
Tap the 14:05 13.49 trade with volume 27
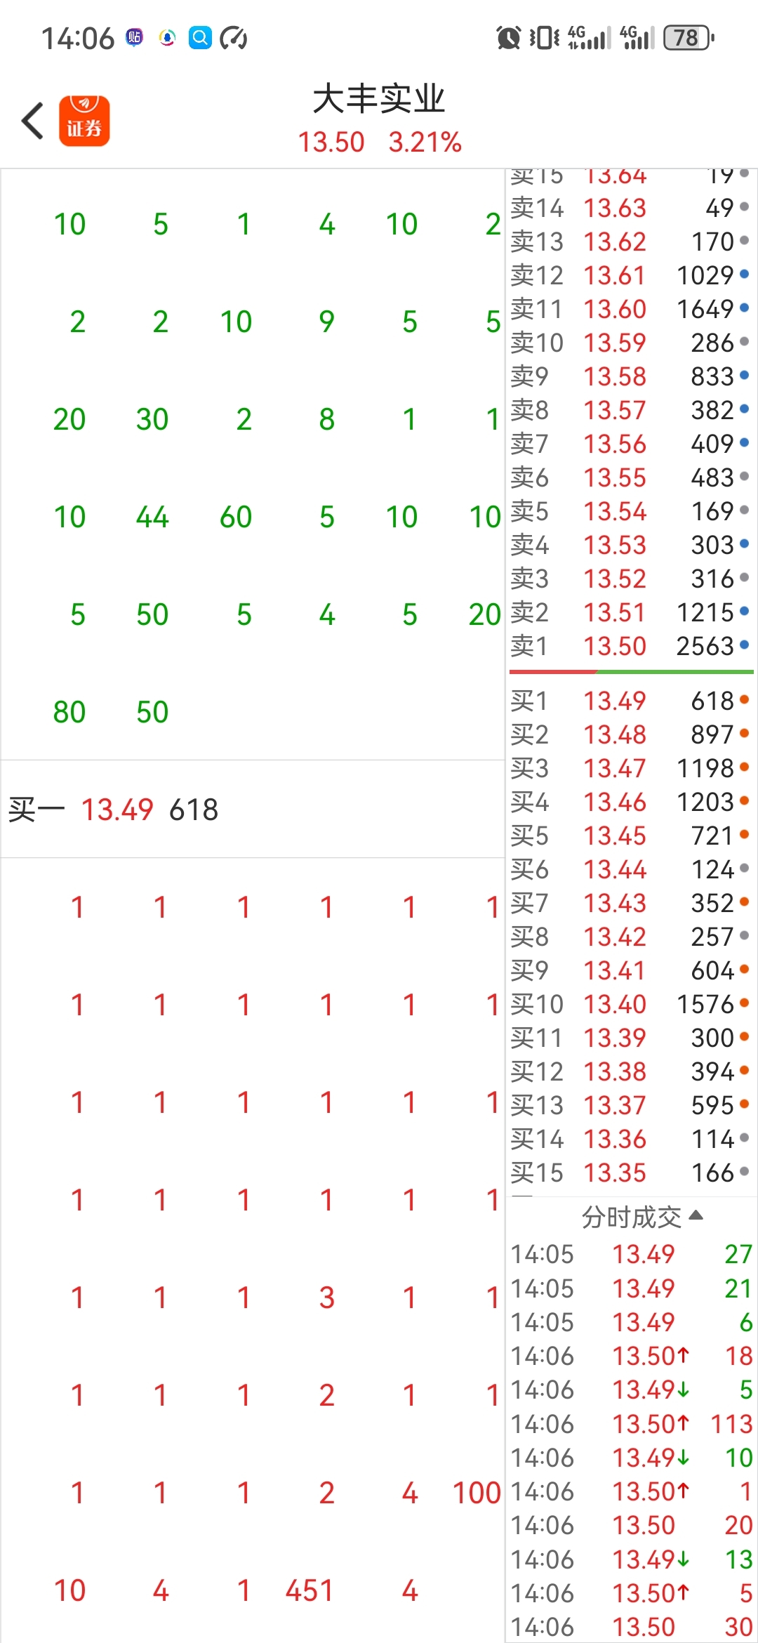coord(630,1254)
